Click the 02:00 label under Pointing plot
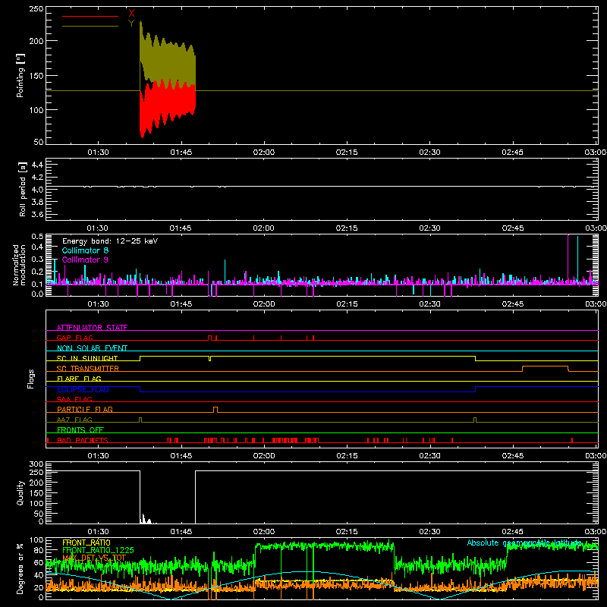 pos(264,153)
